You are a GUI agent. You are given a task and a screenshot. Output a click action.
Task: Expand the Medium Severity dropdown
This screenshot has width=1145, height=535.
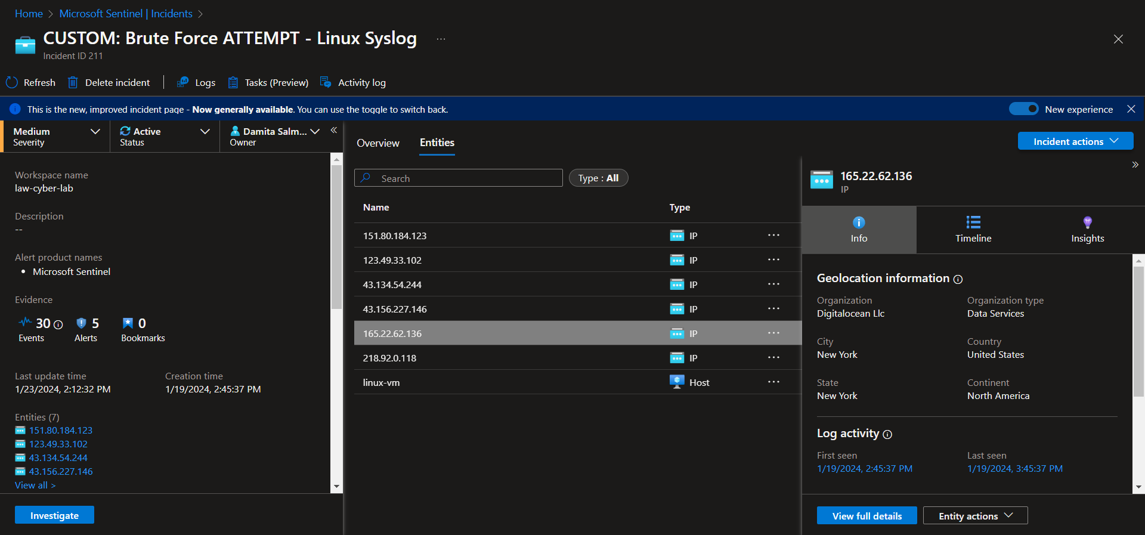[56, 137]
